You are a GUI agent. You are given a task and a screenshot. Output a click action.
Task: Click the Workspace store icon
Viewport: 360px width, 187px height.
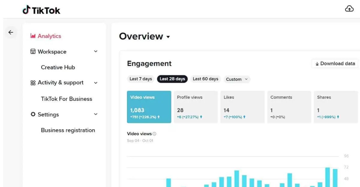pos(33,51)
